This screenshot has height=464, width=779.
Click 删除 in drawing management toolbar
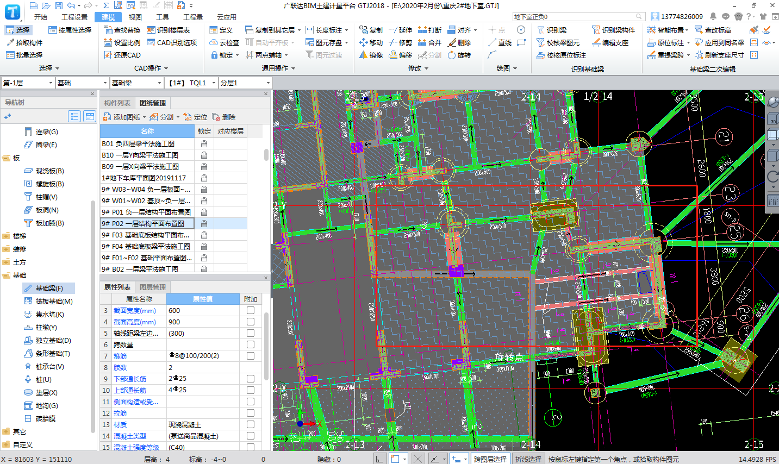(x=223, y=117)
